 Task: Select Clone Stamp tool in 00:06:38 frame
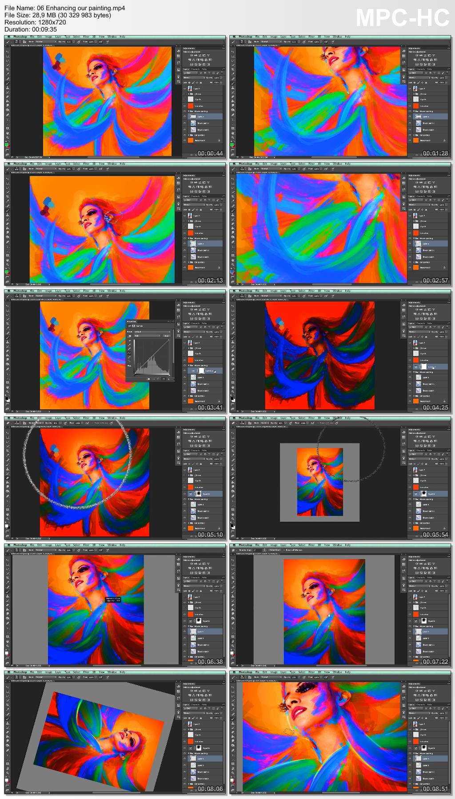point(8,596)
